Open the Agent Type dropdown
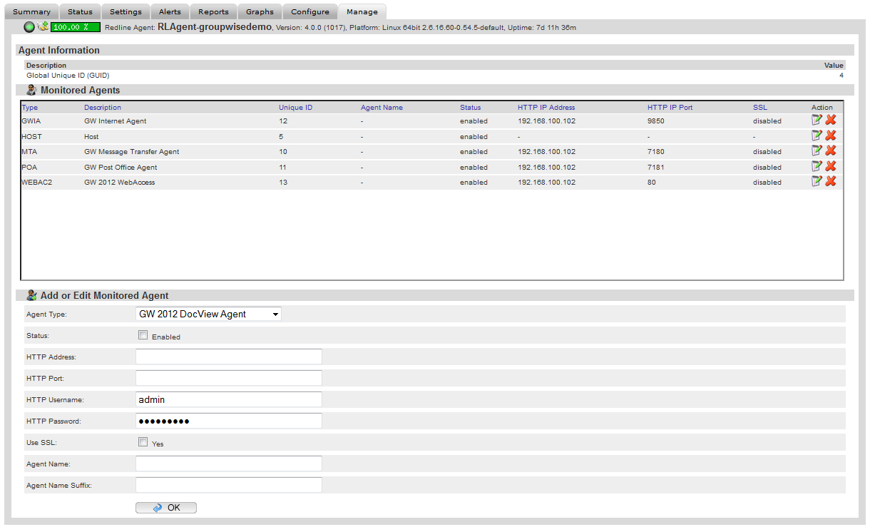This screenshot has width=870, height=527. point(208,314)
